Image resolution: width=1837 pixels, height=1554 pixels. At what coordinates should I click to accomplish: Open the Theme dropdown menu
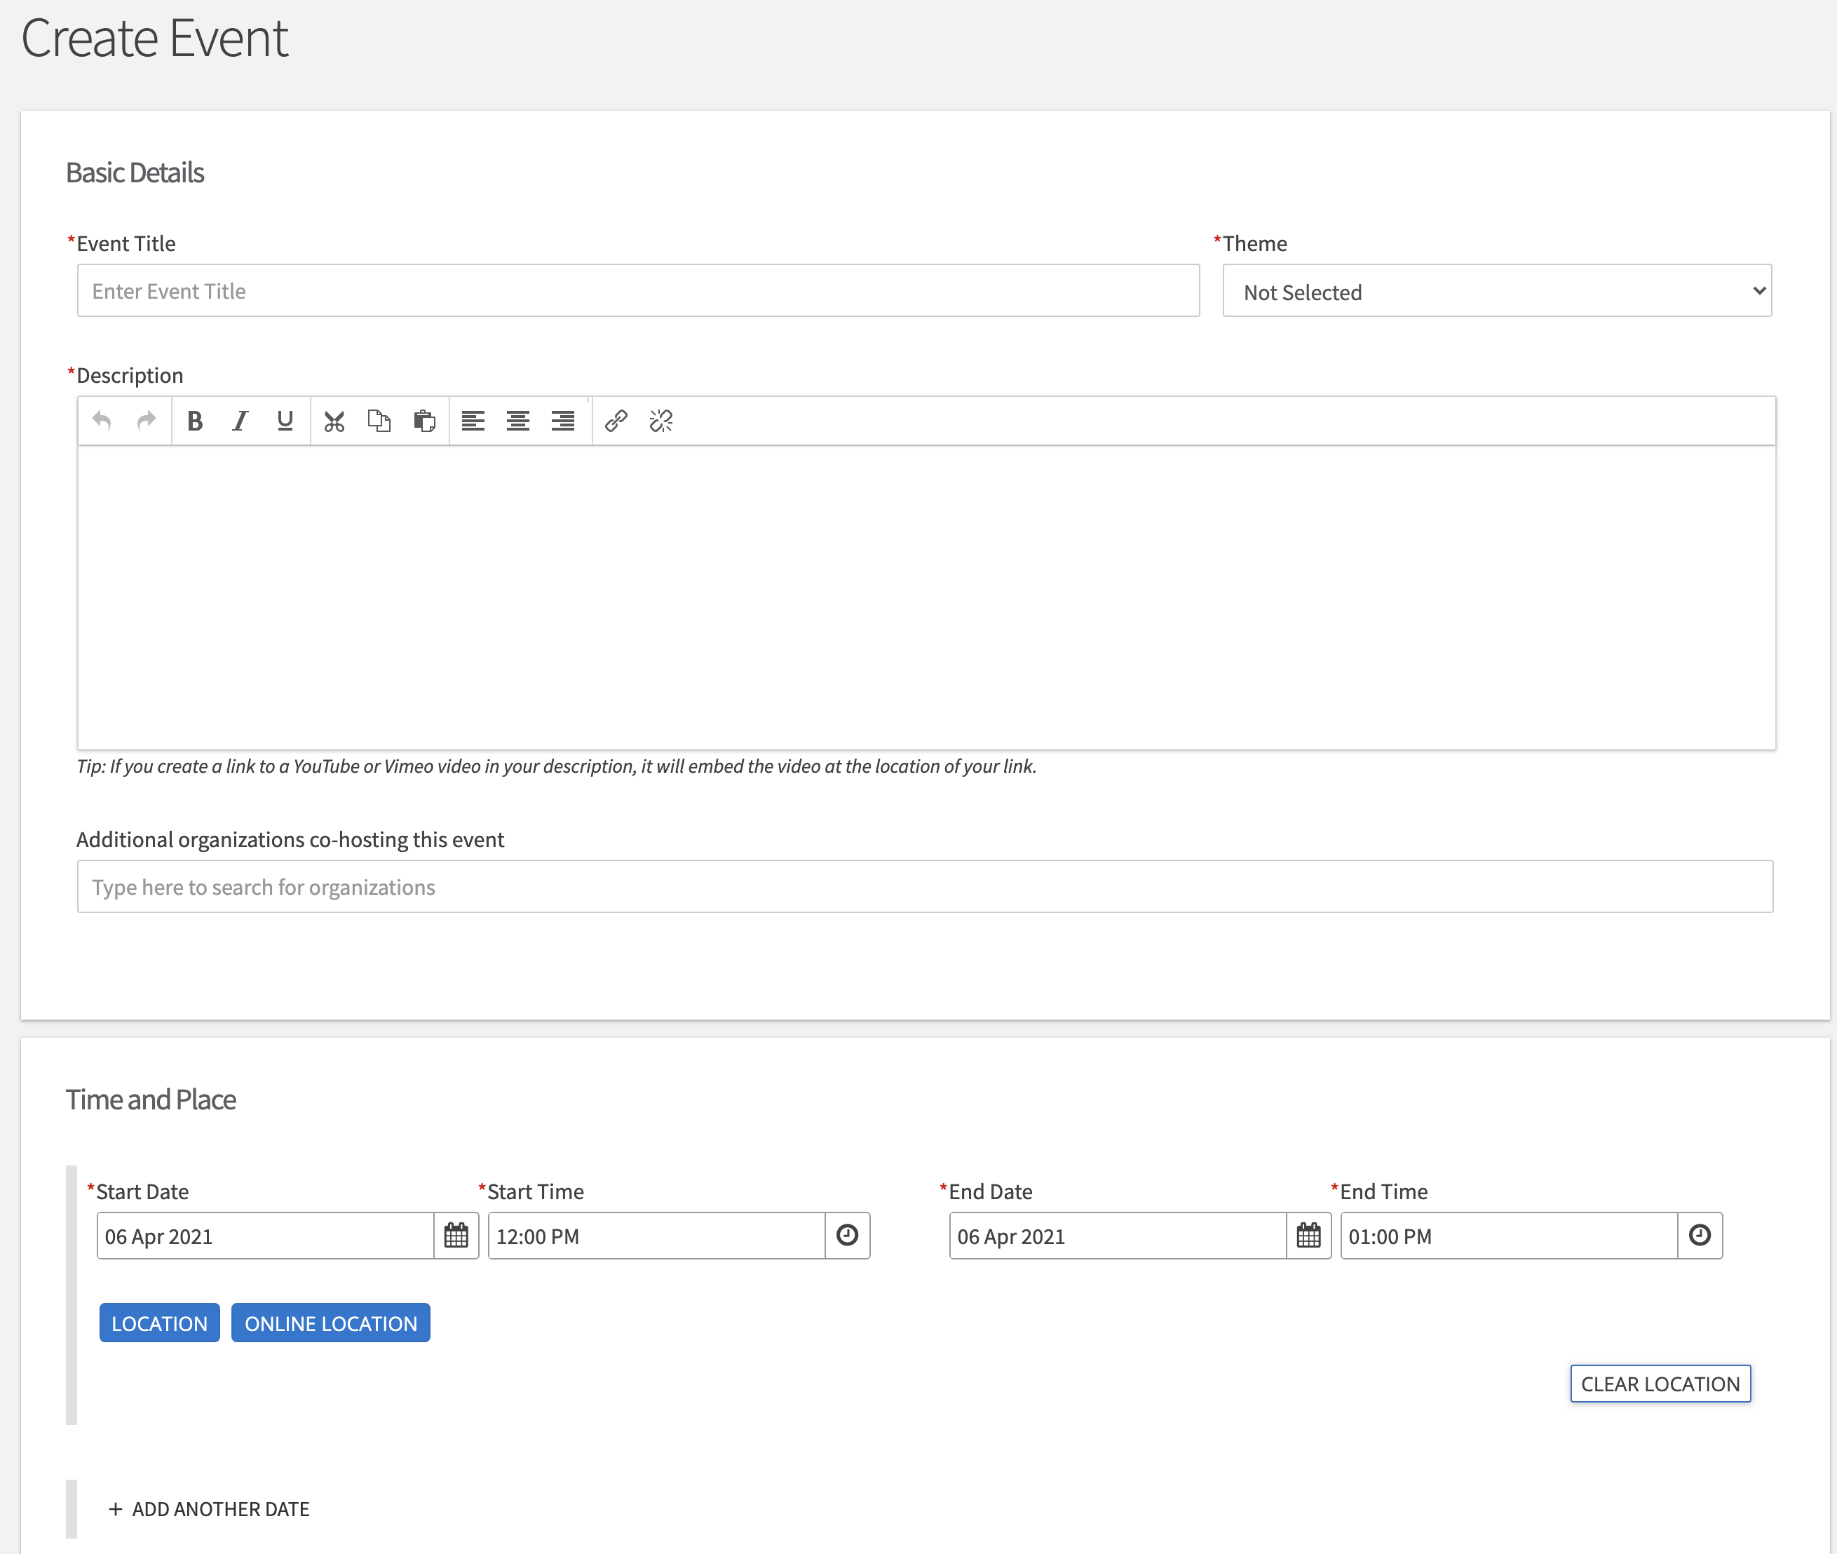(1497, 291)
